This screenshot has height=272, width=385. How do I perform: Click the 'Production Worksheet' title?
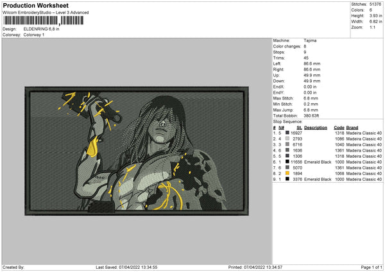35,4
